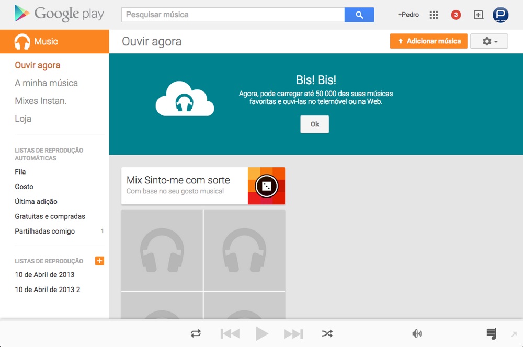Click the blue search magnifier button
The width and height of the screenshot is (523, 347).
[359, 15]
